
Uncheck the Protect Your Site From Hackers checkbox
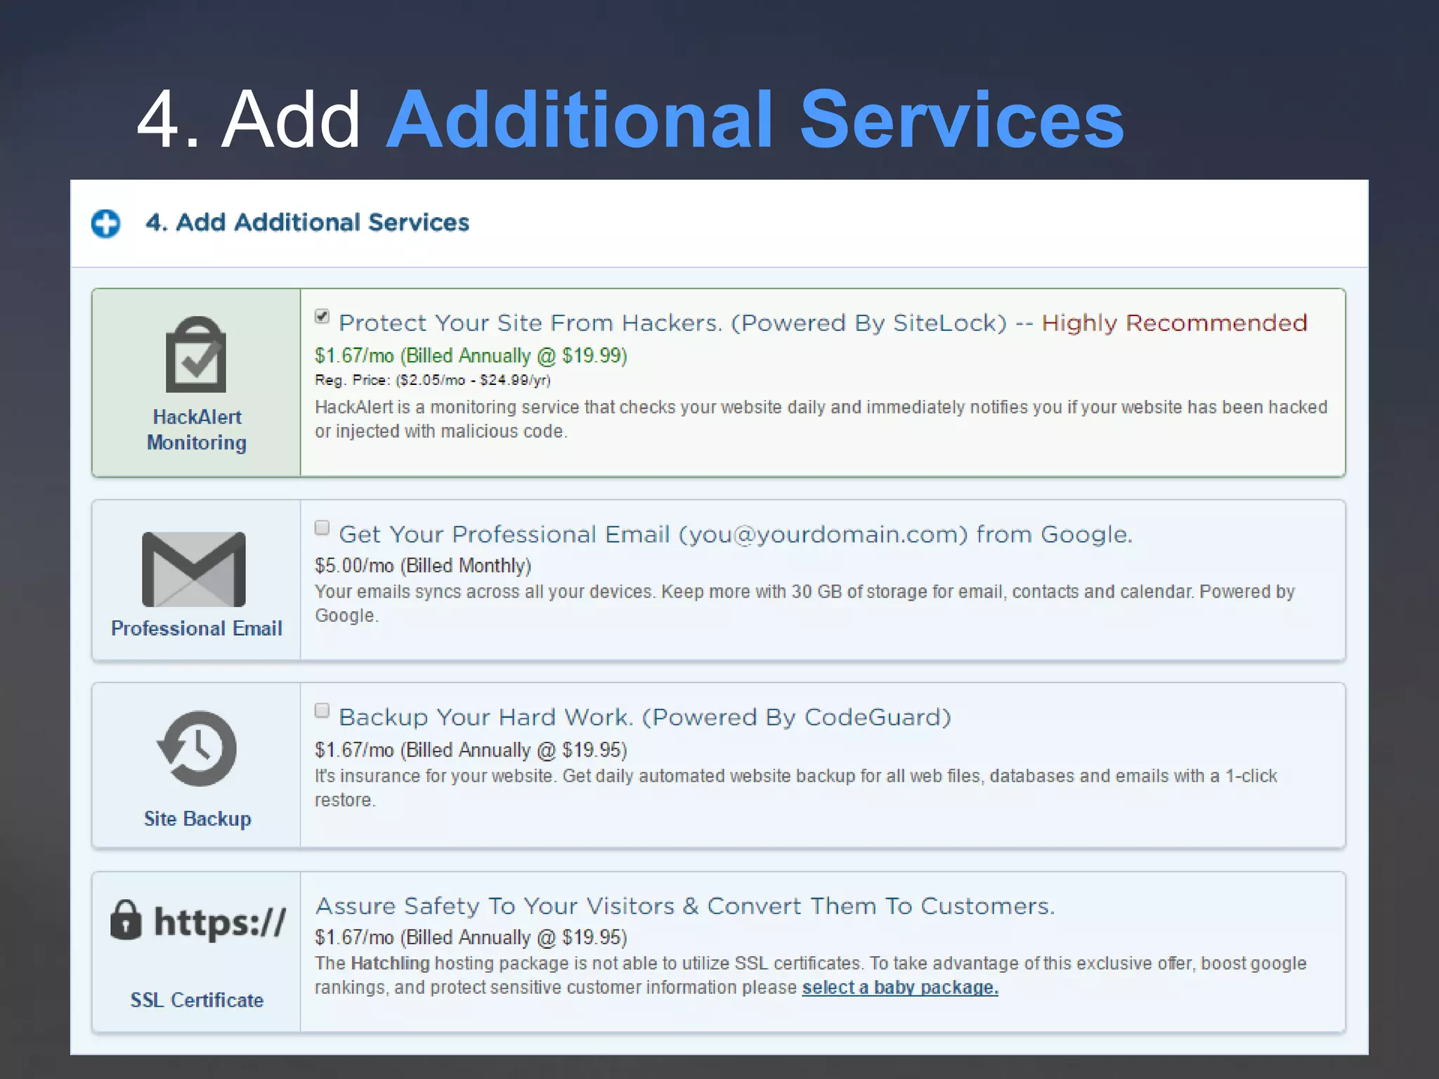[323, 316]
